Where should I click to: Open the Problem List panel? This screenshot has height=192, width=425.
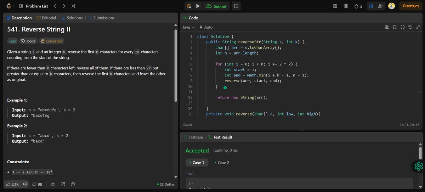click(34, 6)
